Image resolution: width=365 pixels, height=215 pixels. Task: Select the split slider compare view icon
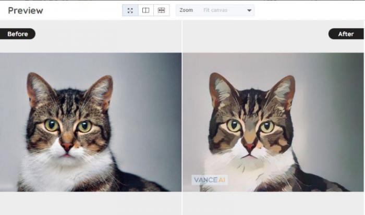coord(161,10)
